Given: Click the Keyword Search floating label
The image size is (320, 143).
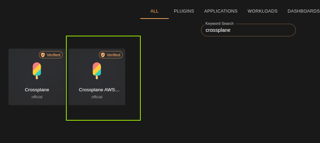Looking at the screenshot, I should 219,23.
